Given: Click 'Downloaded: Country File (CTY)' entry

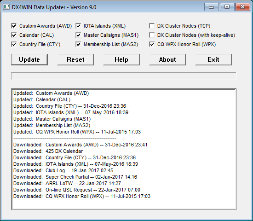Looking at the screenshot, I should (75, 157).
